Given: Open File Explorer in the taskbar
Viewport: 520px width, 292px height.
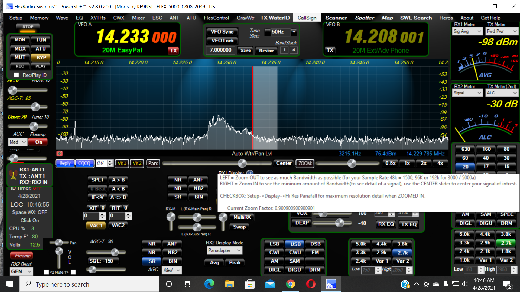Looking at the screenshot, I should click(x=229, y=284).
